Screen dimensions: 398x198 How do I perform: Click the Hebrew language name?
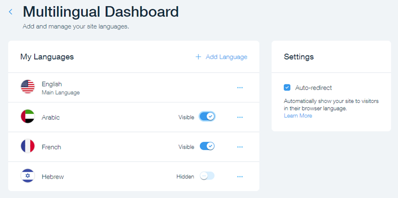click(x=53, y=177)
